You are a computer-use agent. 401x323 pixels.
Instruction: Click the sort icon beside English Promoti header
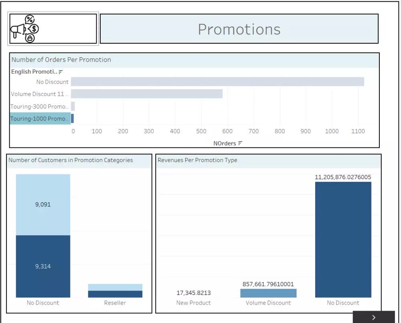coord(60,71)
